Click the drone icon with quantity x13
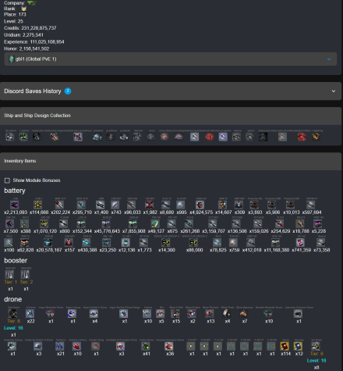This screenshot has height=371, width=343. point(210,313)
